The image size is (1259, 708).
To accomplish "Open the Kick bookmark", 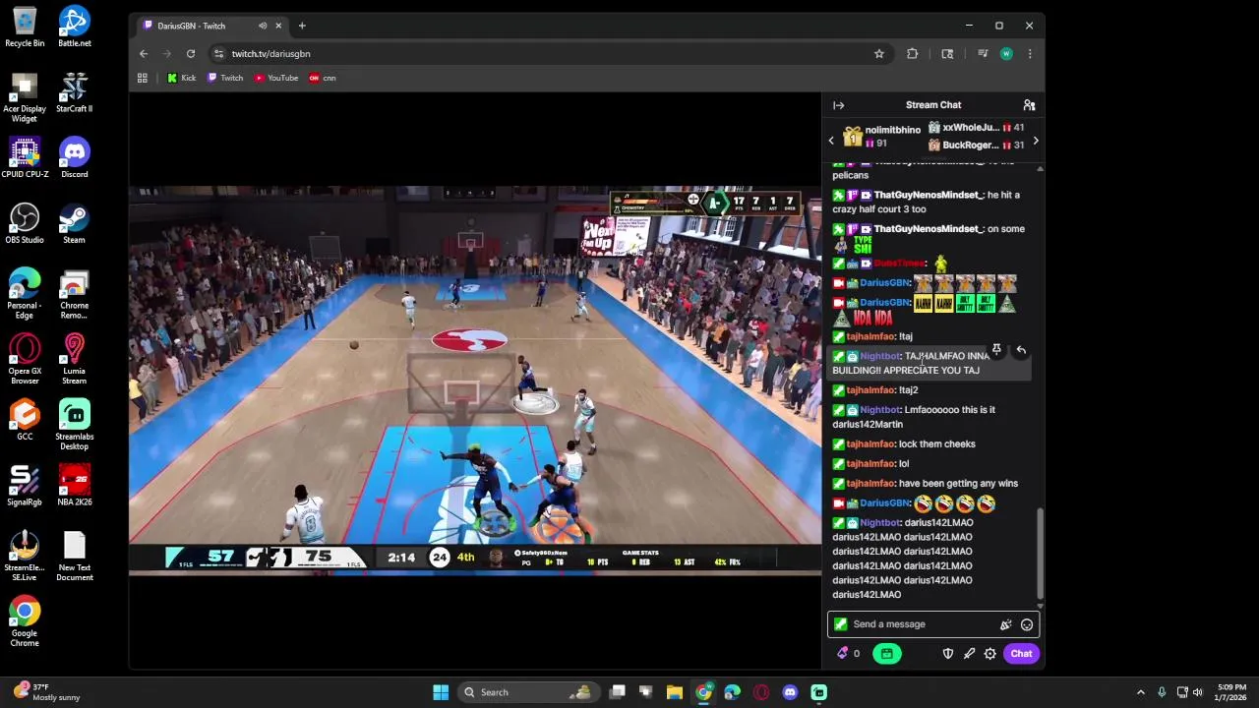I will click(x=182, y=78).
